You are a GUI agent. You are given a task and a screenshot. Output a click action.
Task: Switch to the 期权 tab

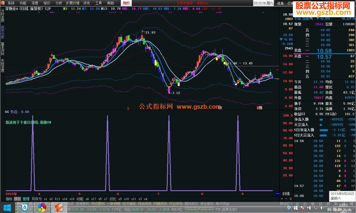(x=126, y=3)
